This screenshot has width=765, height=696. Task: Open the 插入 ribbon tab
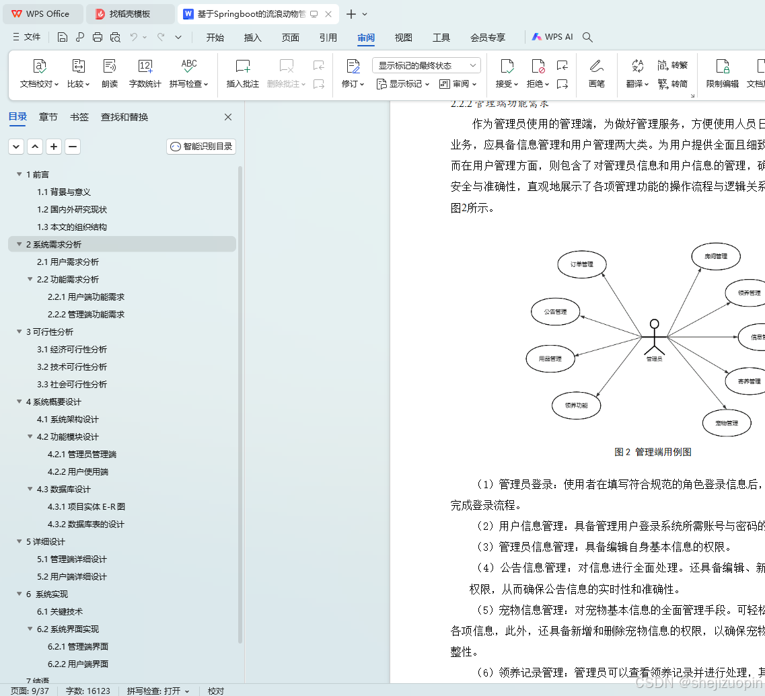[x=253, y=38]
